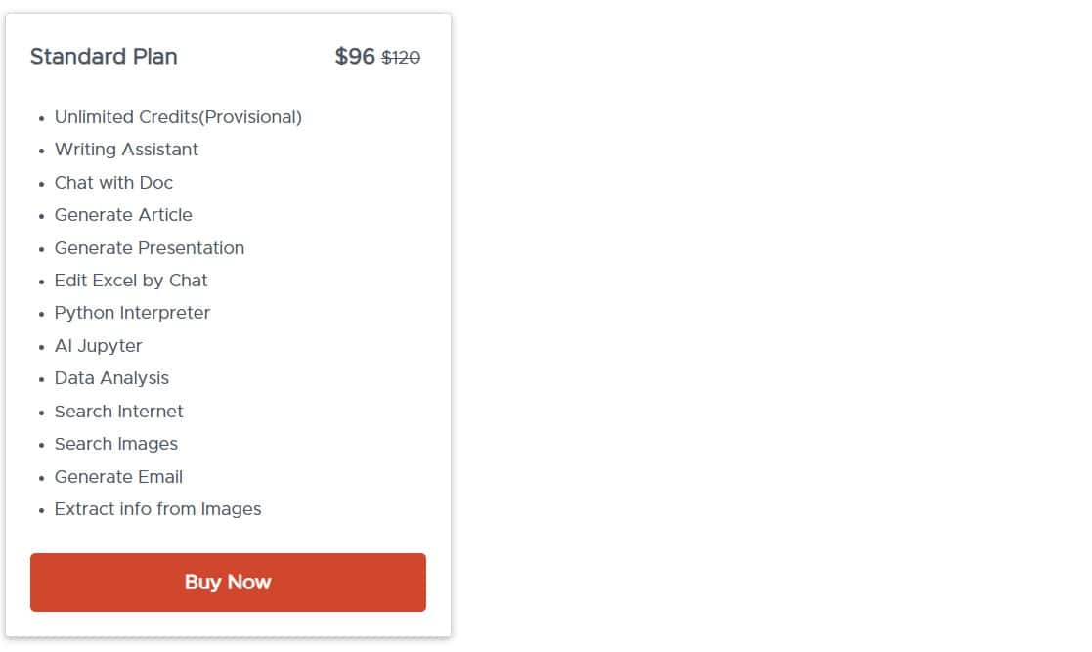Viewport: 1092px width, 652px height.
Task: Click the Chat with Doc item
Action: coord(113,183)
